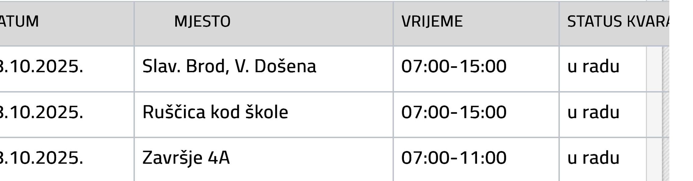
Task: Click the Slav. Brod, V. Došena location cell
Action: pos(229,67)
